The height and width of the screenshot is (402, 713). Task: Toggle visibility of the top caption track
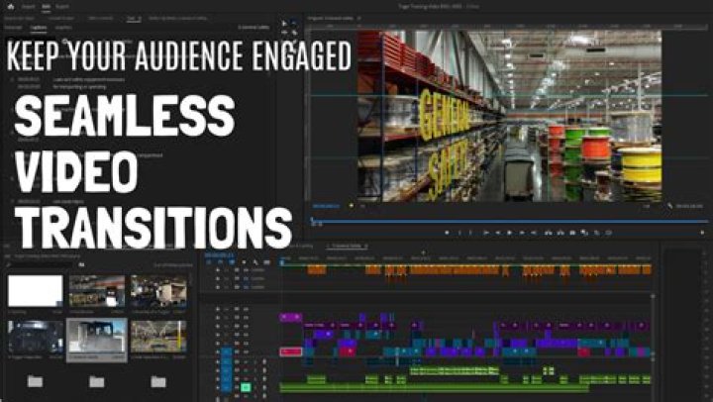coord(238,269)
